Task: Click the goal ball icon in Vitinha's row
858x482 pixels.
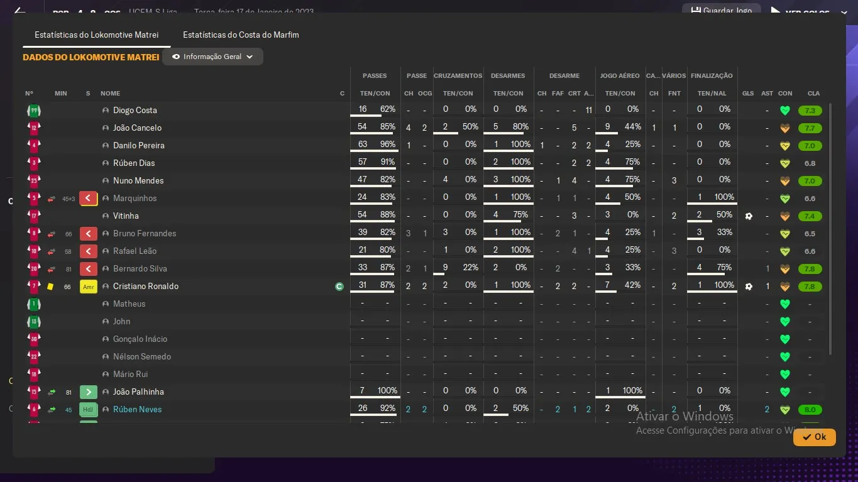Action: (748, 216)
